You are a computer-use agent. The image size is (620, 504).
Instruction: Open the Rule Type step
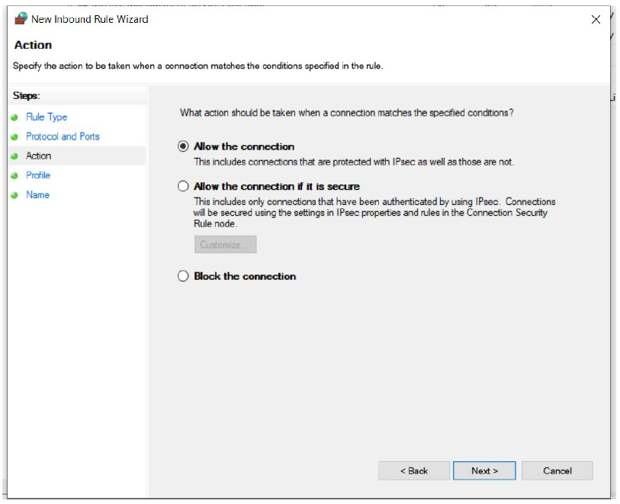pos(47,117)
